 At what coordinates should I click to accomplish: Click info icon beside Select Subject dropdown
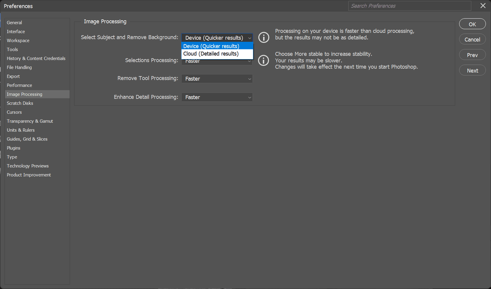click(263, 38)
